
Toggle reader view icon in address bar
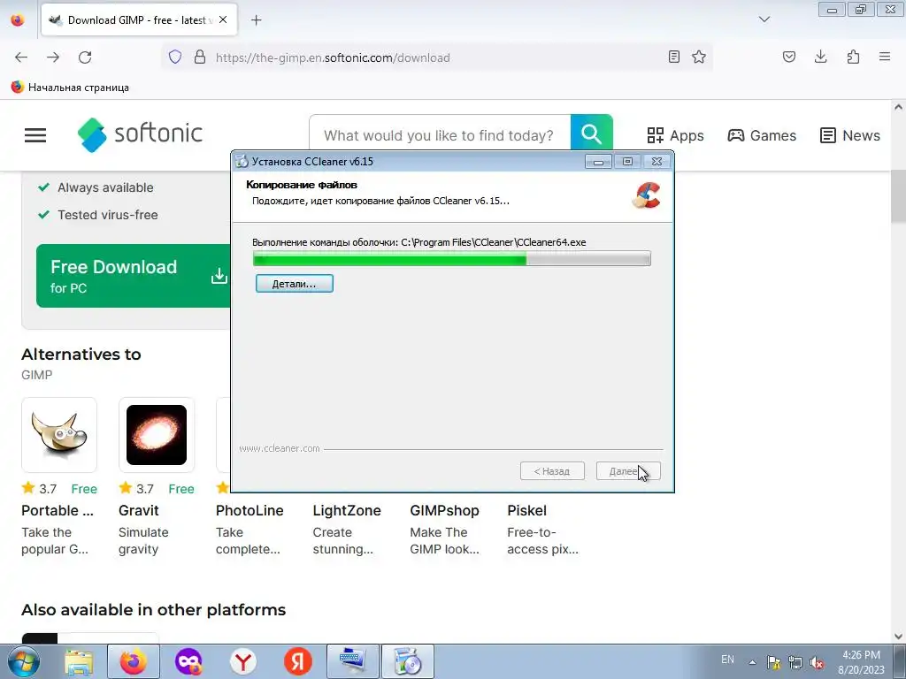coord(673,57)
